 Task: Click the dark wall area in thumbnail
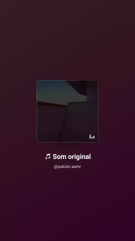[x=81, y=121]
